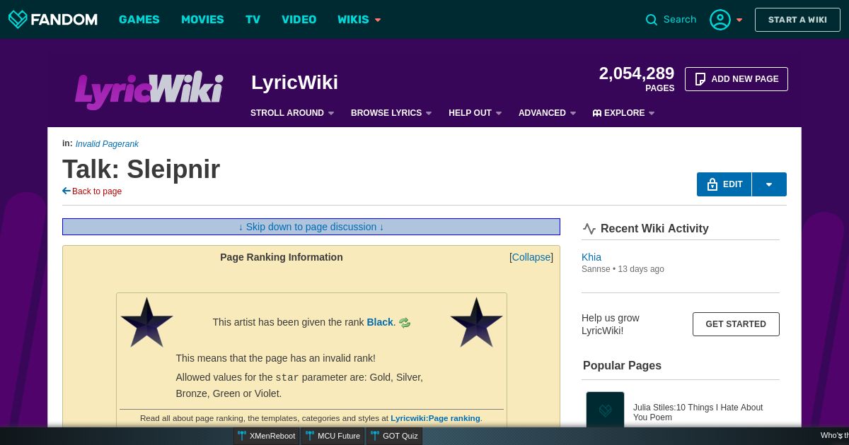This screenshot has height=445, width=849.
Task: Click the Add New Page document icon
Action: 700,79
